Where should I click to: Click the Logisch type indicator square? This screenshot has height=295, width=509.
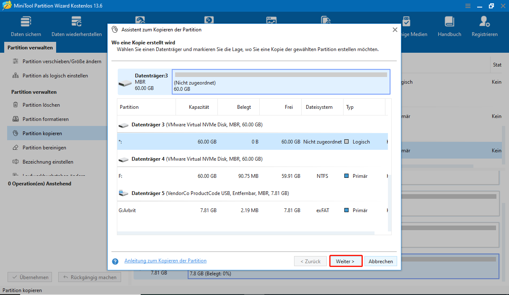(x=346, y=142)
